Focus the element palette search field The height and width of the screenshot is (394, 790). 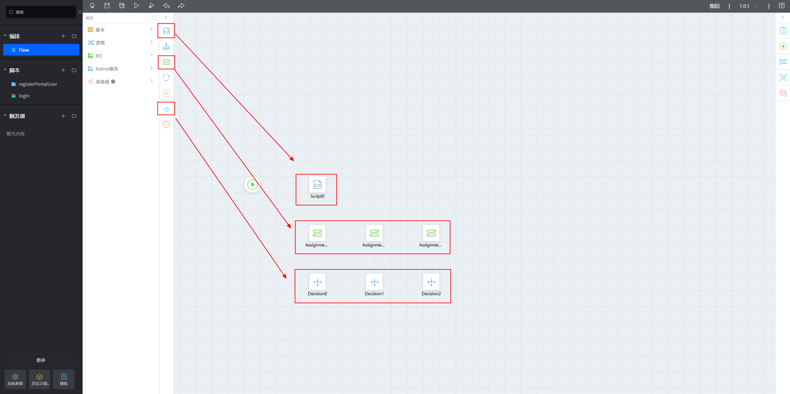click(x=118, y=18)
